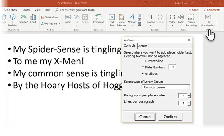Click the Date & Time icon
The image size is (224, 136).
click(x=139, y=15)
